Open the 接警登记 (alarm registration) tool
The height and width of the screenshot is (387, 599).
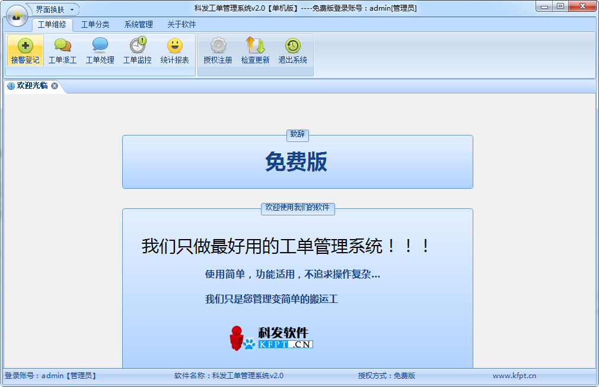(24, 50)
